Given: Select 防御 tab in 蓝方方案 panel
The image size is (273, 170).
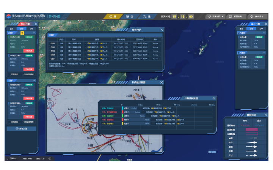Looking at the screenshot, I should click(x=251, y=29).
